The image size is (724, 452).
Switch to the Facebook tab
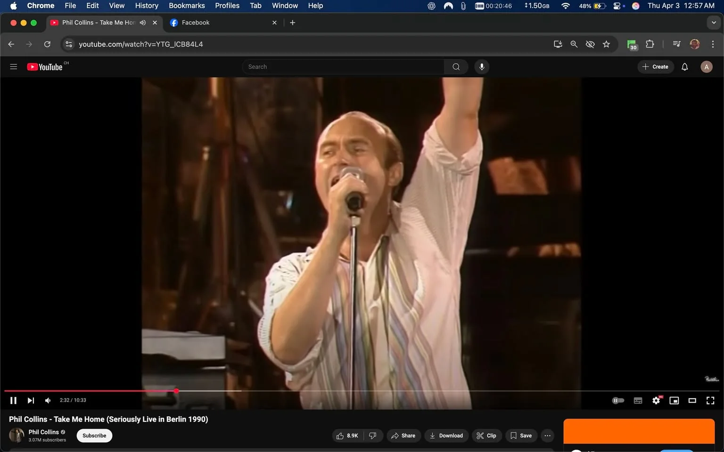pyautogui.click(x=223, y=23)
